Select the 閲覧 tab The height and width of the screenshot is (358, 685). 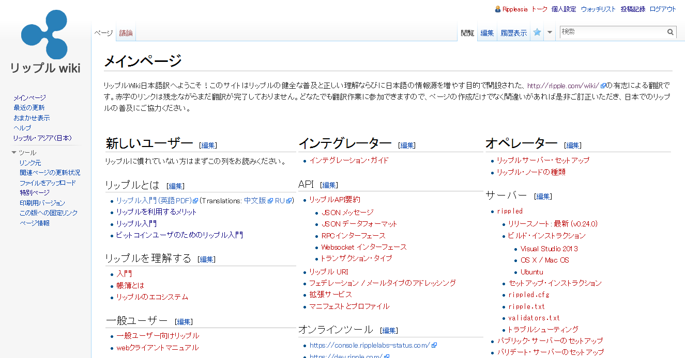pos(467,33)
